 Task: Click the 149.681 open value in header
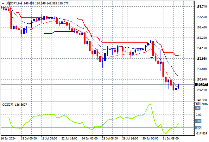click(29, 3)
